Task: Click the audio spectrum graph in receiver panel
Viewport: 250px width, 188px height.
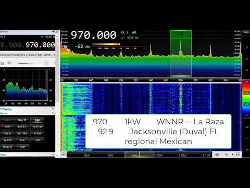Action: coord(27,85)
